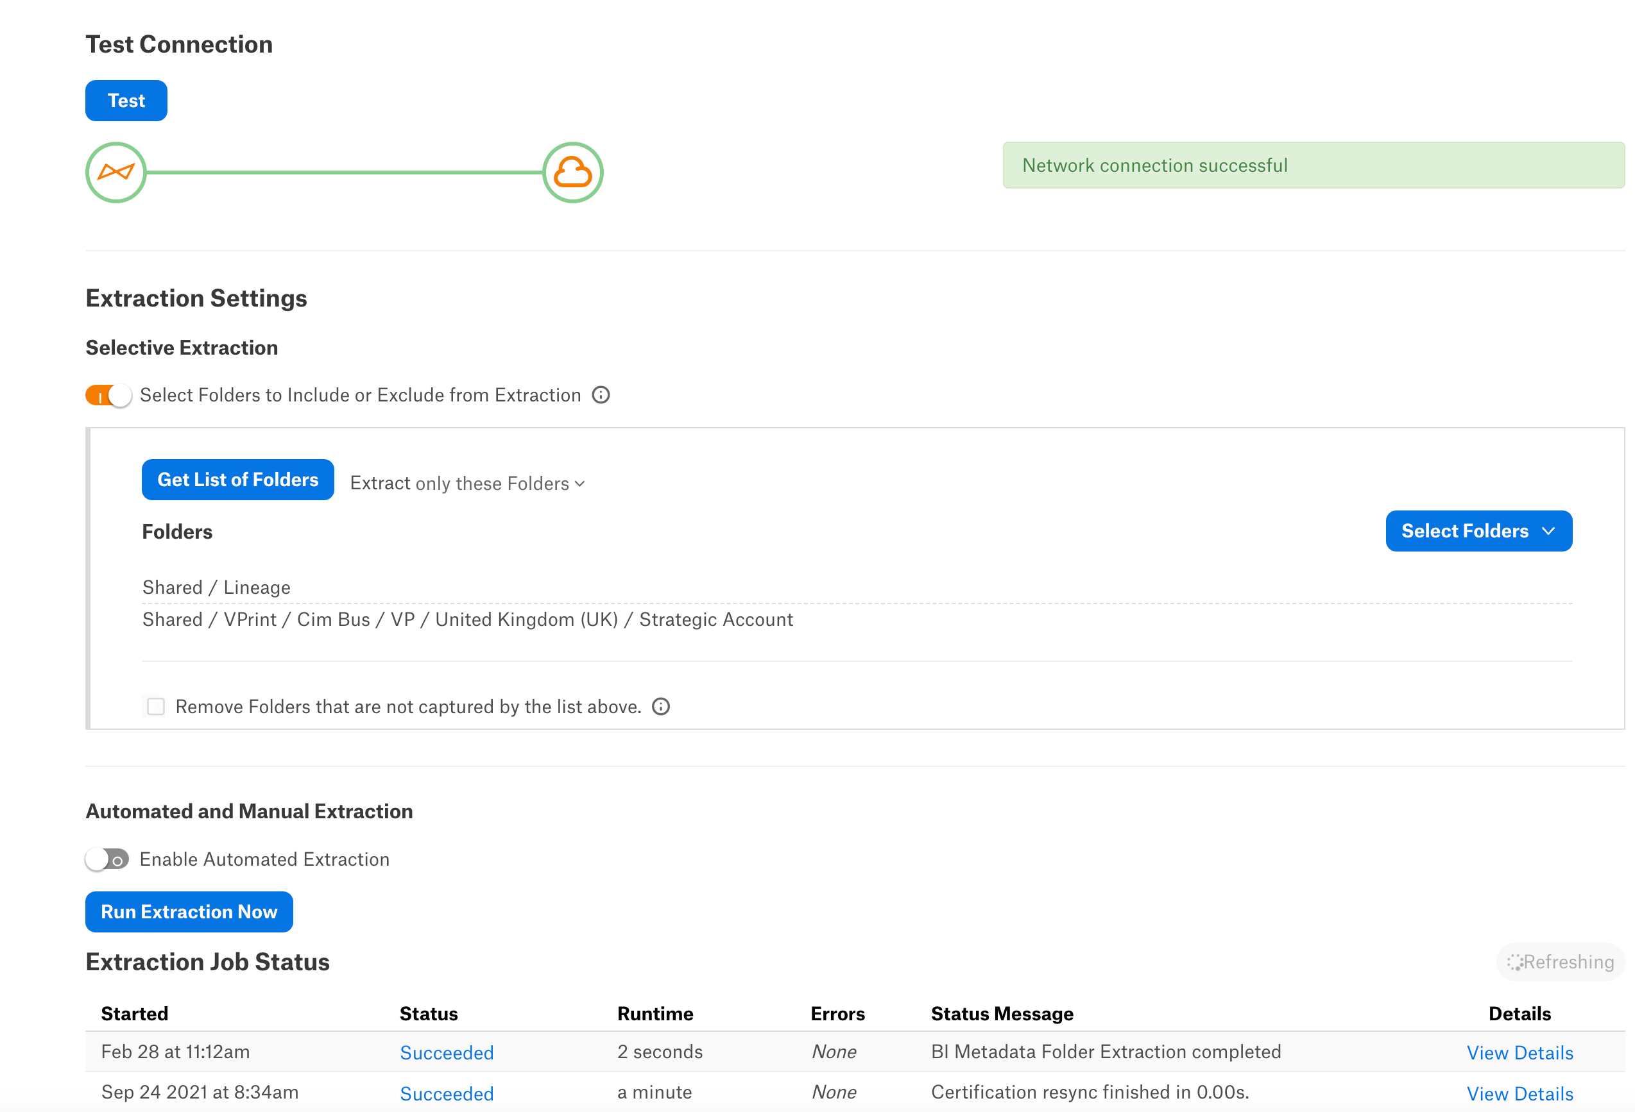Click Succeeded status for Feb 28 job
1635x1112 pixels.
[447, 1052]
